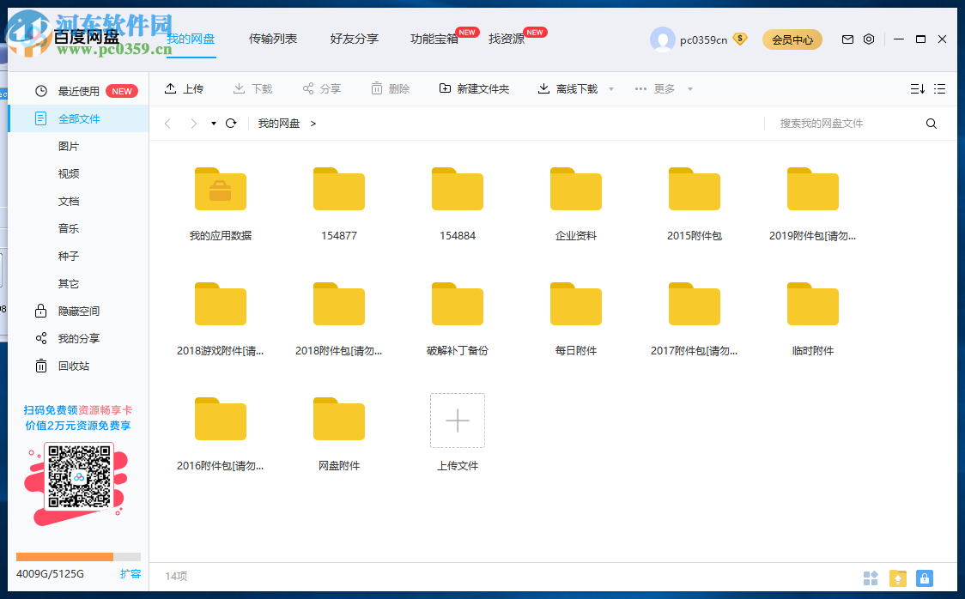Open the settings gear icon
965x599 pixels.
coord(869,39)
